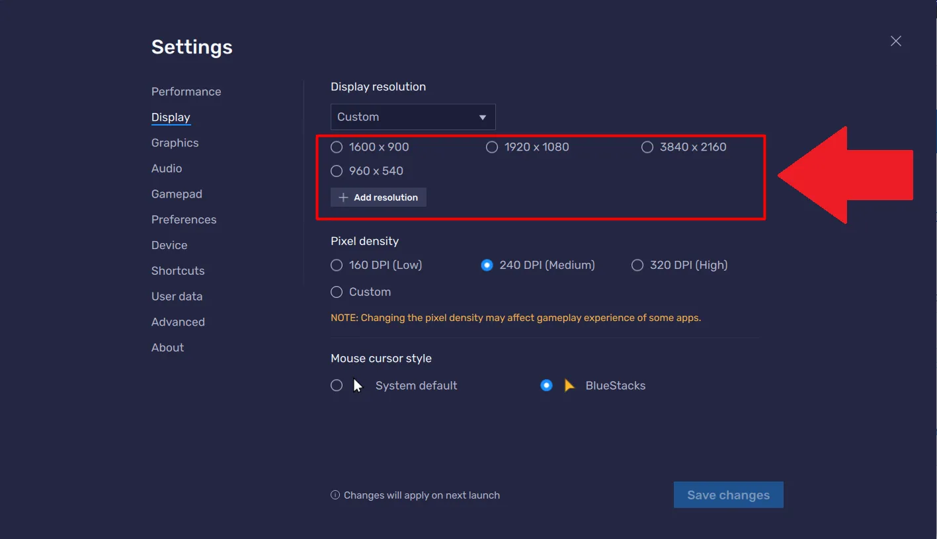Open the Display settings tab
Viewport: 937px width, 539px height.
(171, 118)
